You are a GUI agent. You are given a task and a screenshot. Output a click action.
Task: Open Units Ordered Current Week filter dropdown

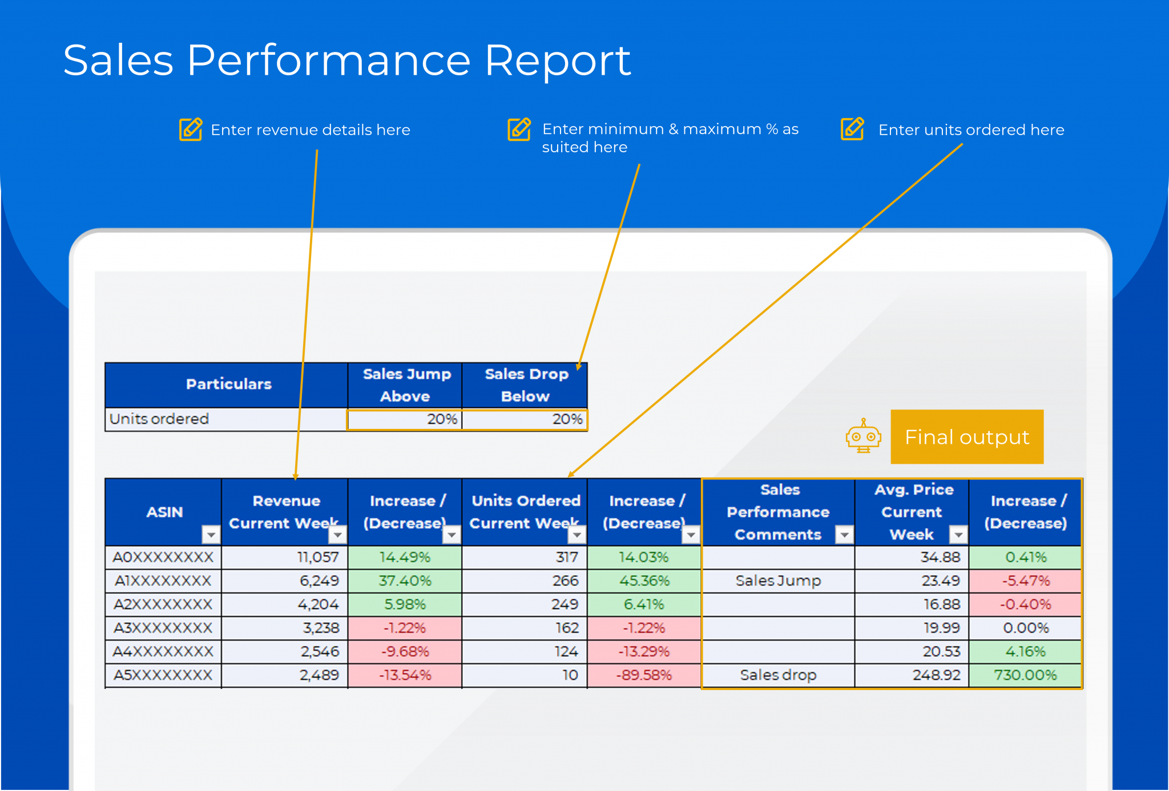577,534
